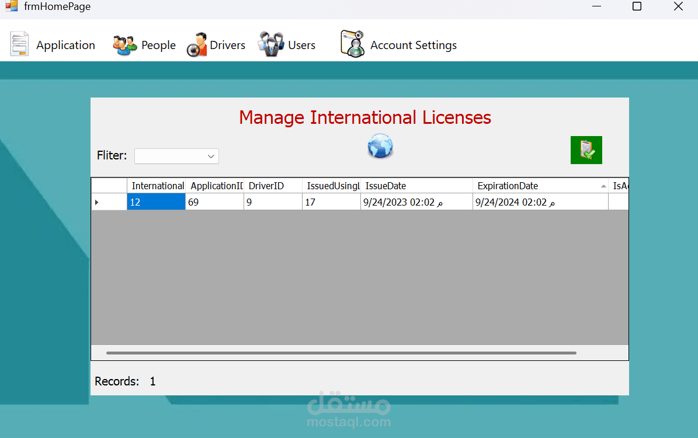Click the Application document icon
The height and width of the screenshot is (438, 698).
19,44
